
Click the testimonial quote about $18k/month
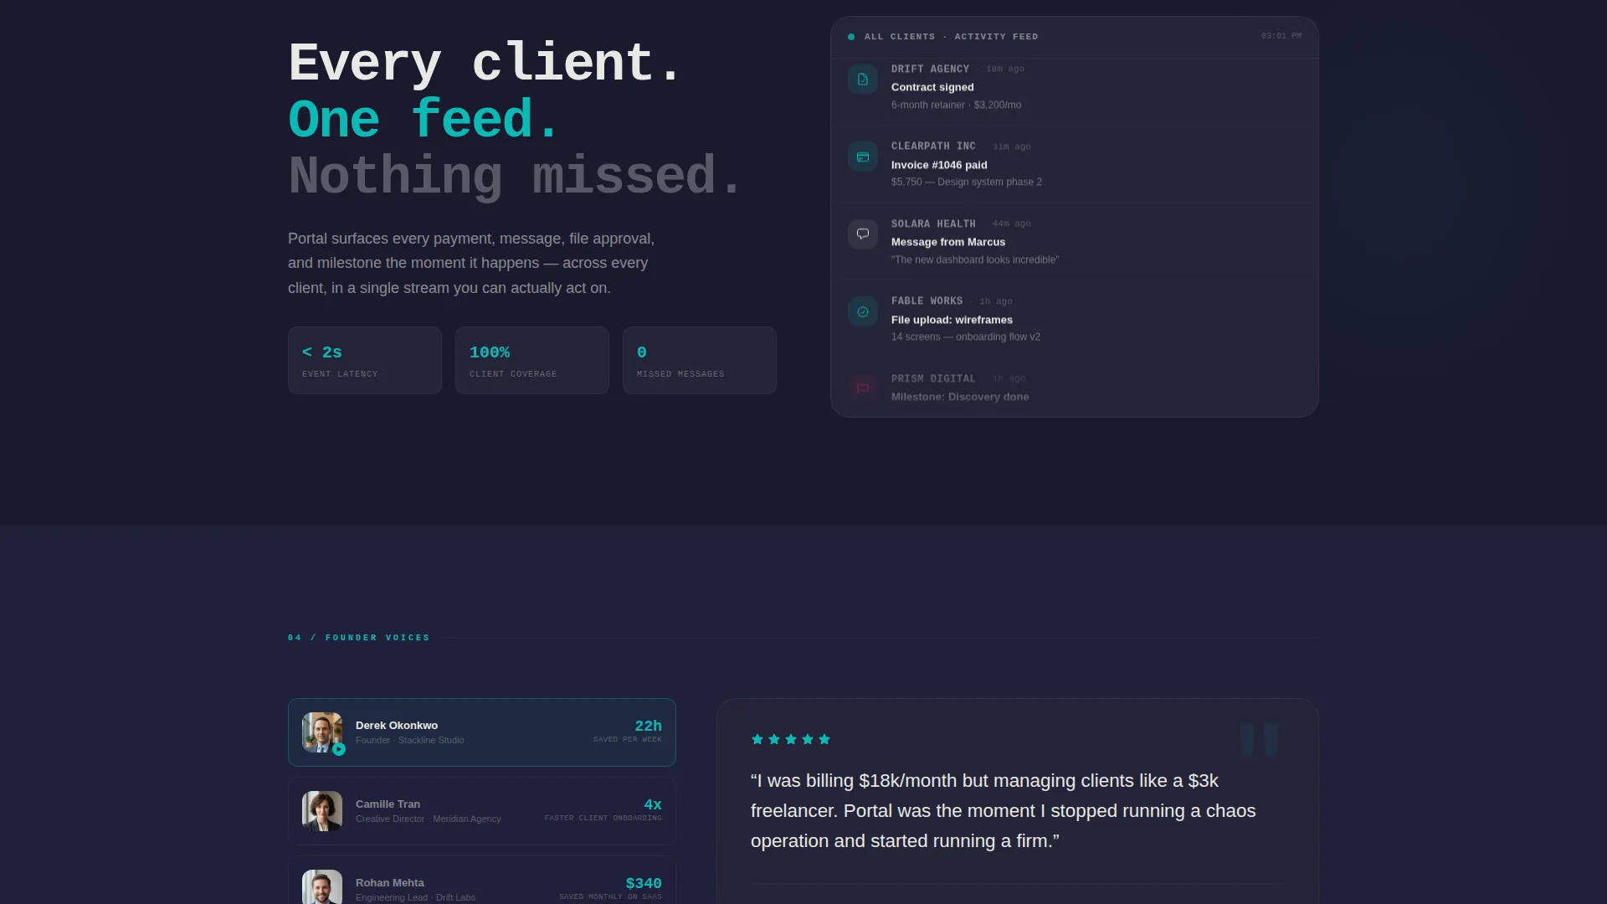tap(1003, 811)
